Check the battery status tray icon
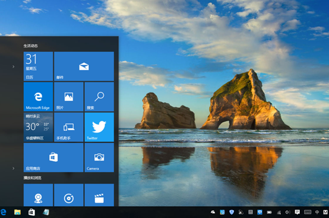This screenshot has height=218, width=329. 269,212
